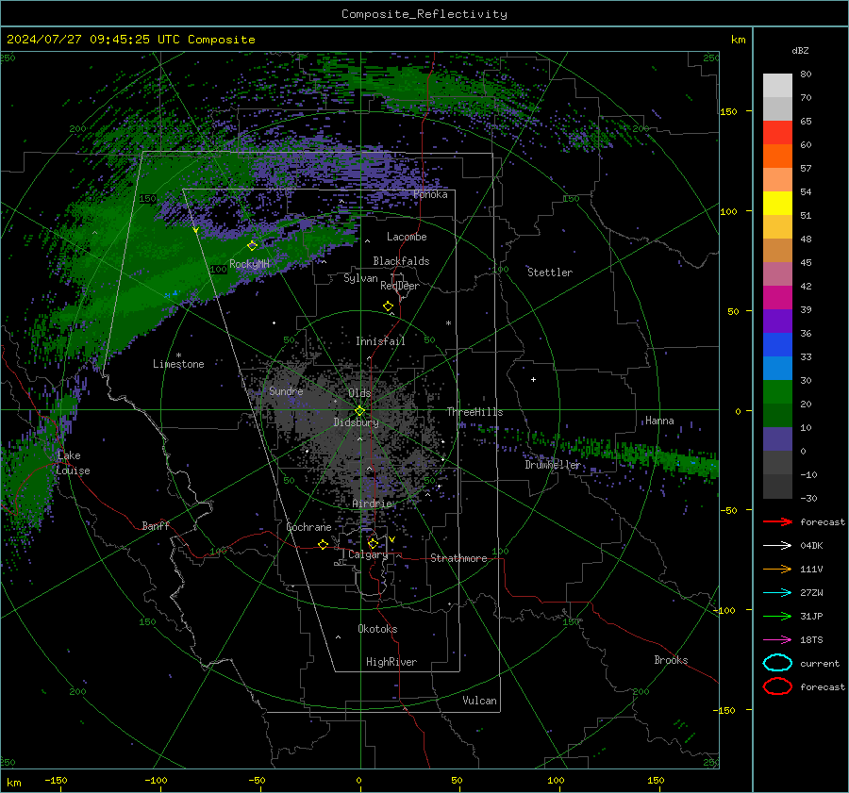The height and width of the screenshot is (793, 849).
Task: Click the yellow diamond marker beside RockyMH
Action: [x=252, y=246]
